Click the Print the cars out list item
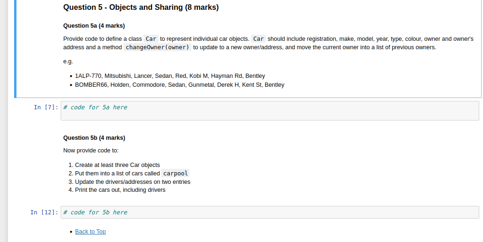483x242 pixels. point(120,190)
